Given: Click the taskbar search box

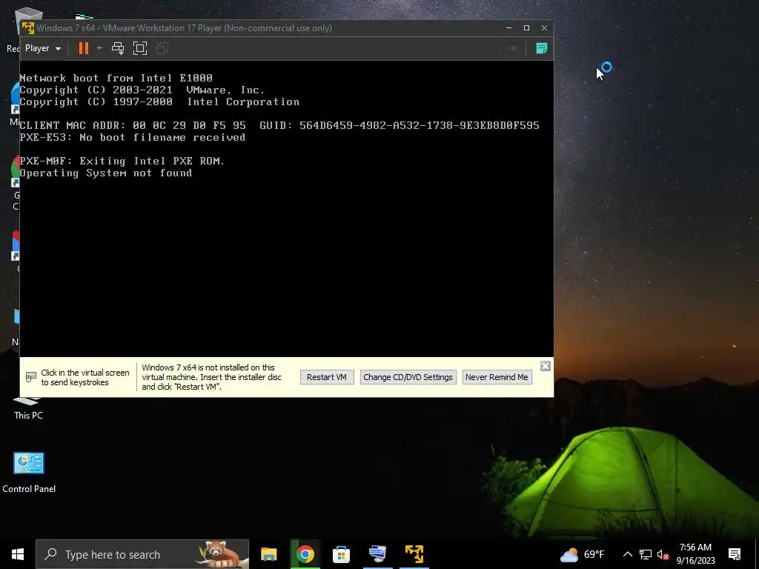Looking at the screenshot, I should pyautogui.click(x=142, y=554).
